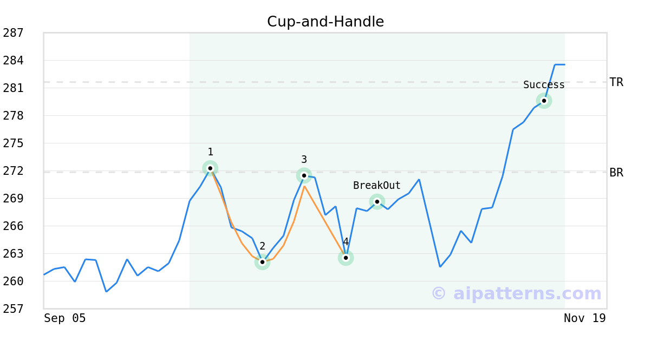Image resolution: width=650 pixels, height=341 pixels.
Task: Click the BreakOut text label
Action: (377, 186)
